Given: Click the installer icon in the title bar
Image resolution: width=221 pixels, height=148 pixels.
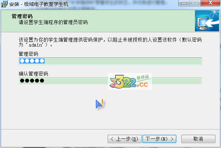Looking at the screenshot, I should (4, 4).
